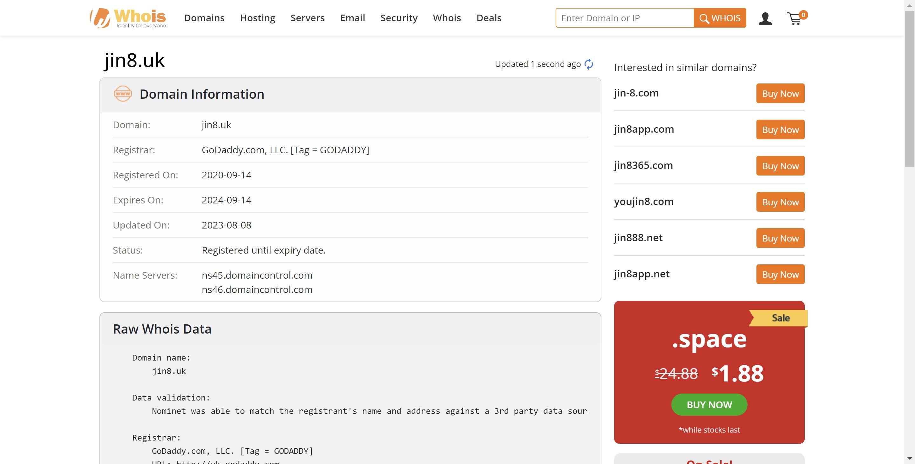Click the scrollbar down arrow

pyautogui.click(x=910, y=459)
